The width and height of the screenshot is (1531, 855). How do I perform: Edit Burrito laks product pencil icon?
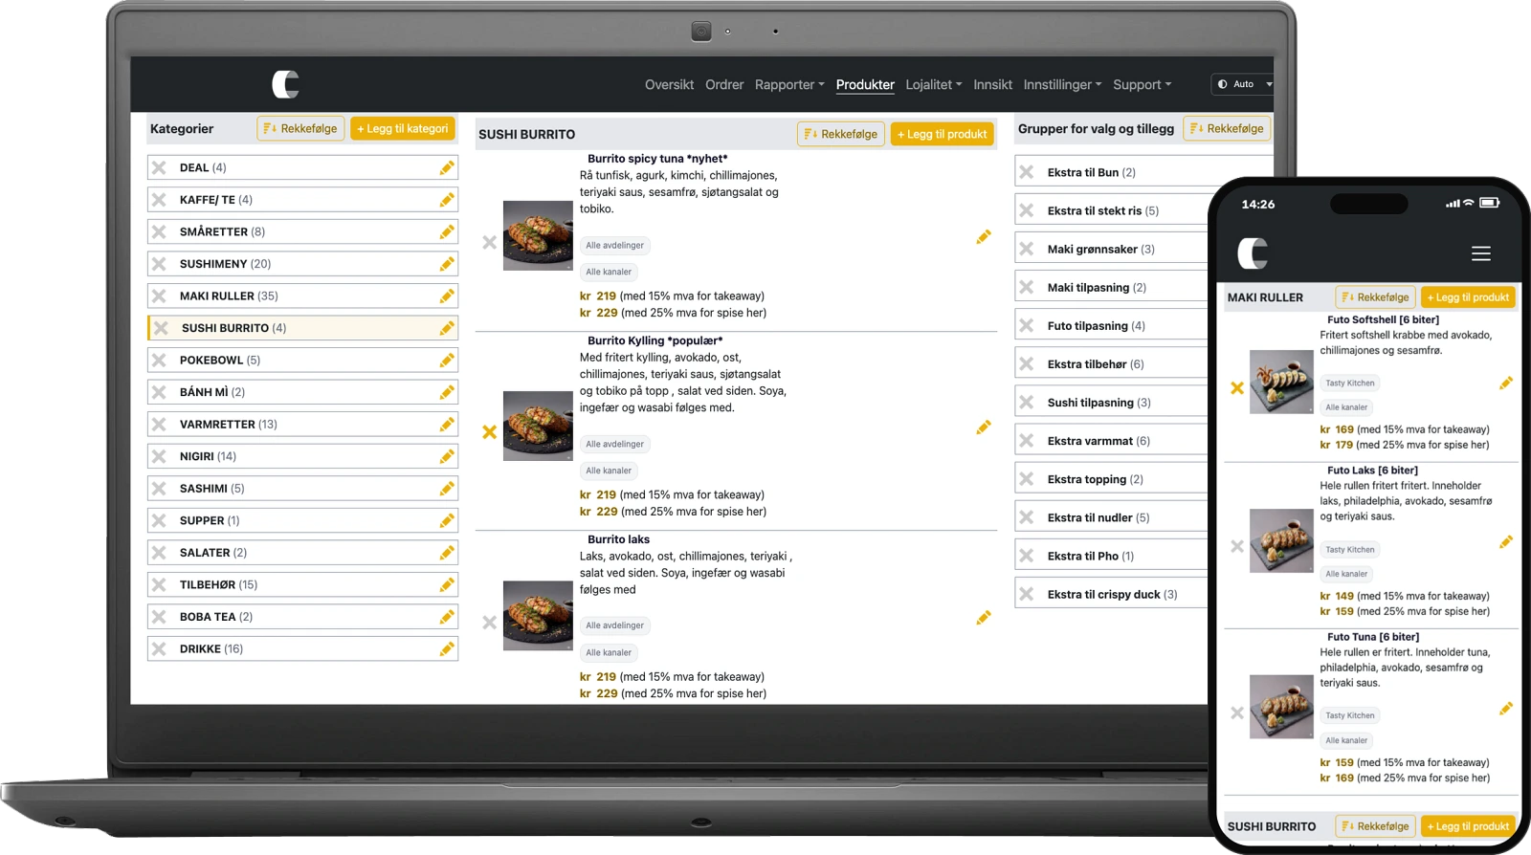984,618
